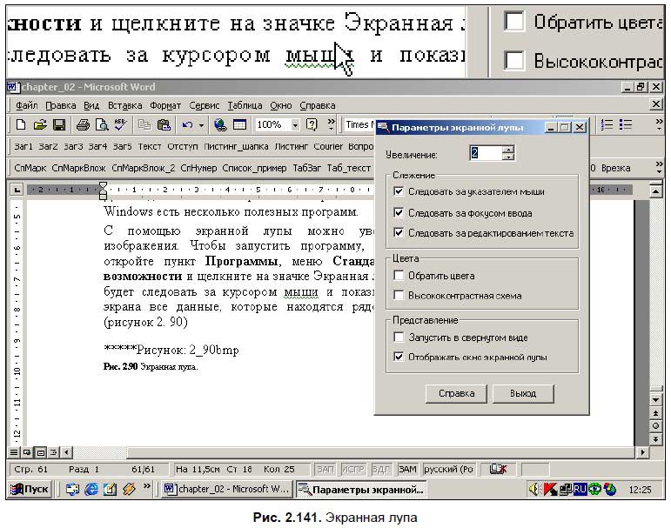Click the Справка button in the dialog
This screenshot has width=671, height=528.
tap(457, 393)
